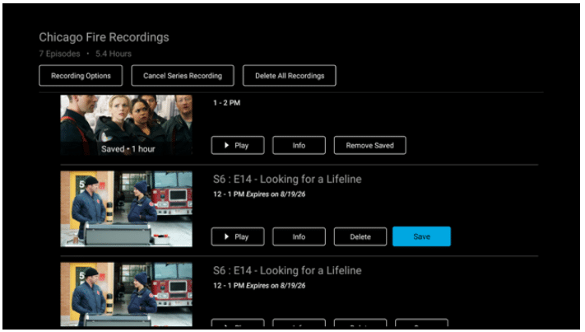The height and width of the screenshot is (332, 585).
Task: Select the thumbnail labeled Saved • 1 hour
Action: 127,125
